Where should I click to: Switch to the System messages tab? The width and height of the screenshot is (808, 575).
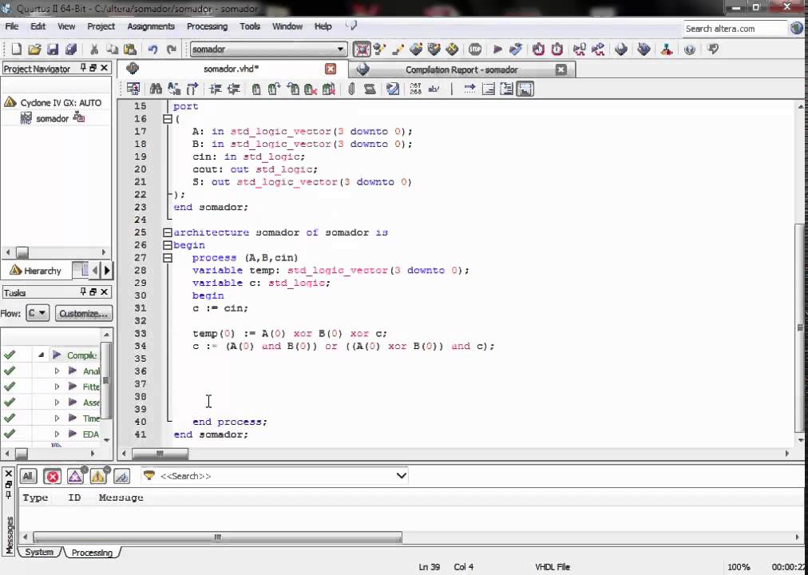(39, 553)
